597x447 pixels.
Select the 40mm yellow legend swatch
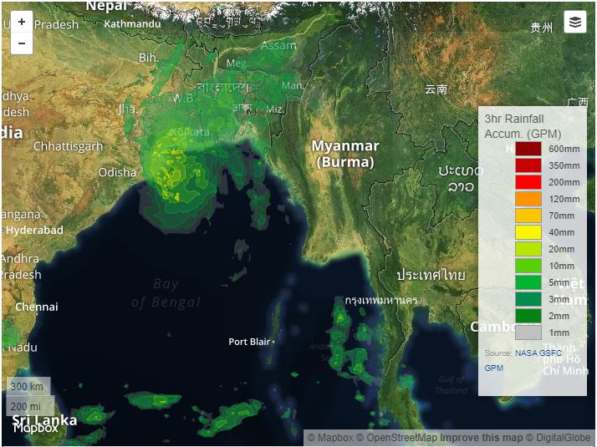tap(528, 232)
